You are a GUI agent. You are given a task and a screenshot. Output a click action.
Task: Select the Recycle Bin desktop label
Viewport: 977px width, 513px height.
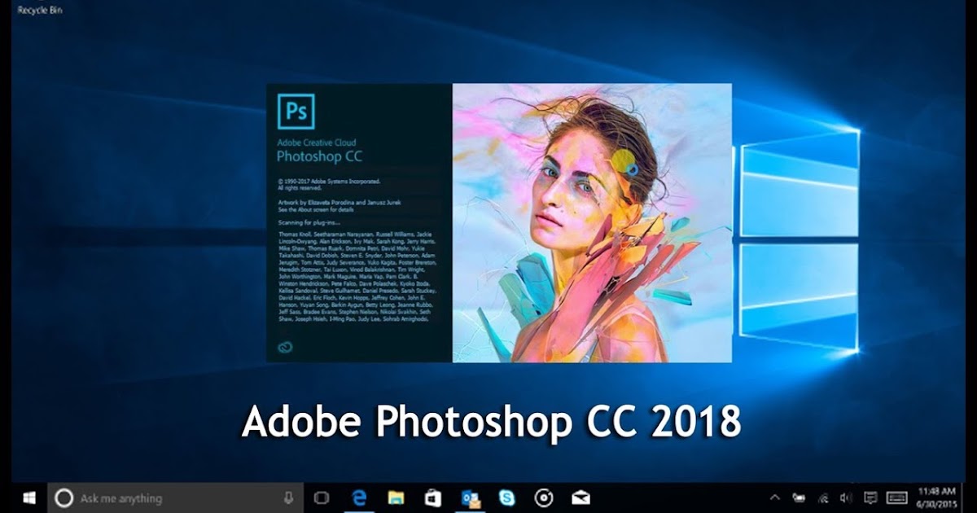tap(40, 10)
